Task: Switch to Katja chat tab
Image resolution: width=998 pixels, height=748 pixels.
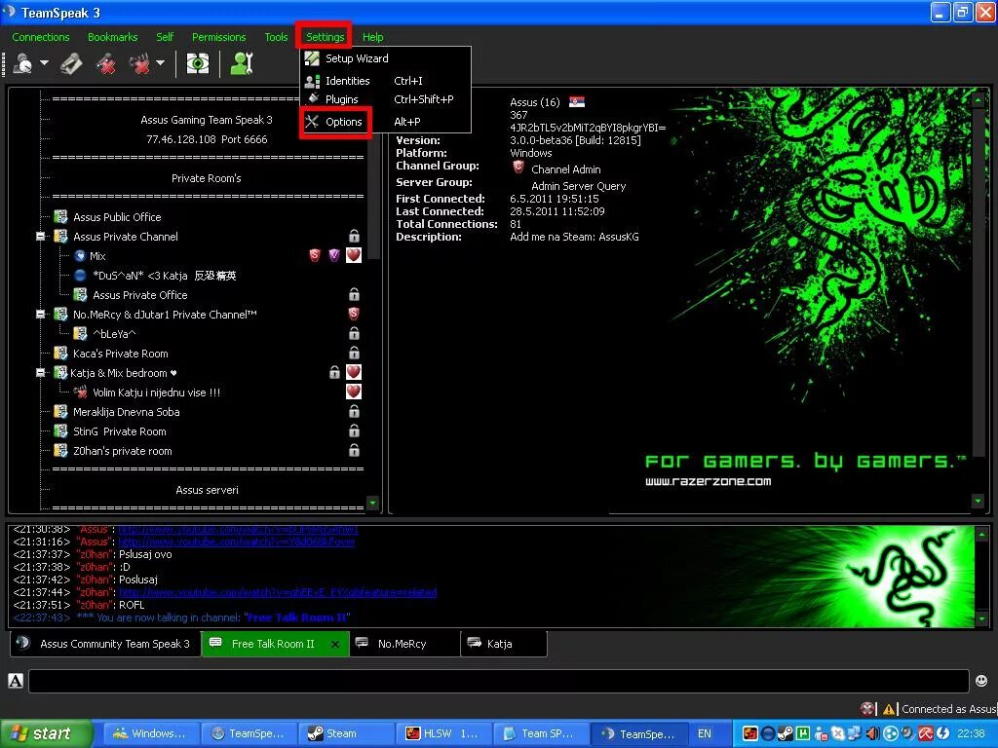Action: (x=504, y=644)
